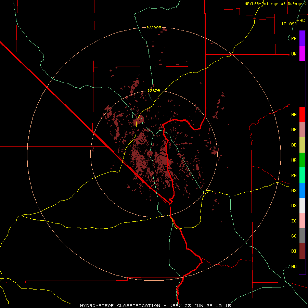
Task: Click the IC legend label
Action: click(x=294, y=221)
